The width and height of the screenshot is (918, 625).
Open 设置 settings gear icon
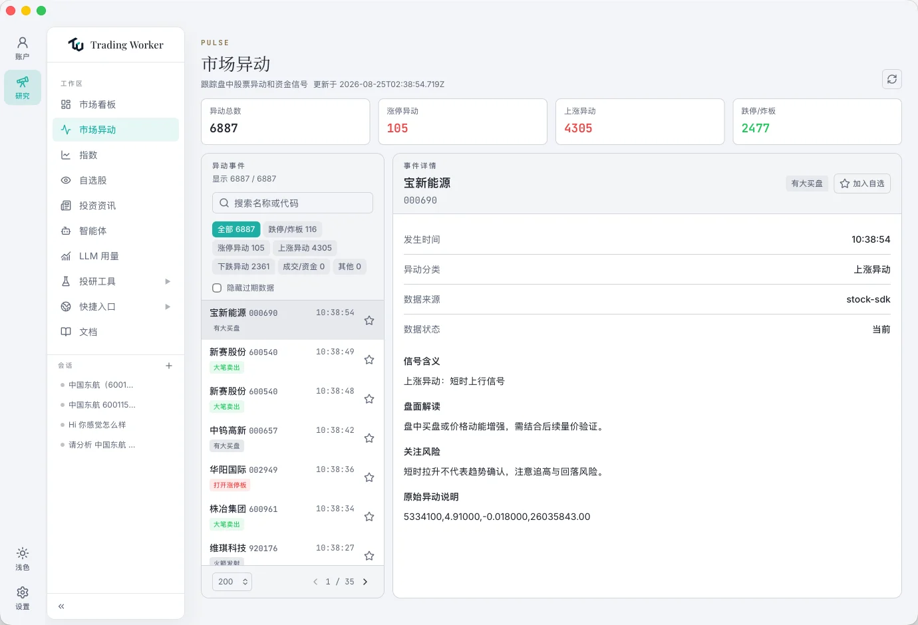pos(23,598)
